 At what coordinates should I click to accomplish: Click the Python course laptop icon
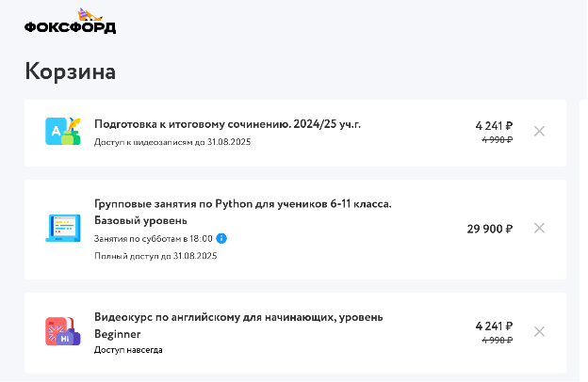pos(63,228)
